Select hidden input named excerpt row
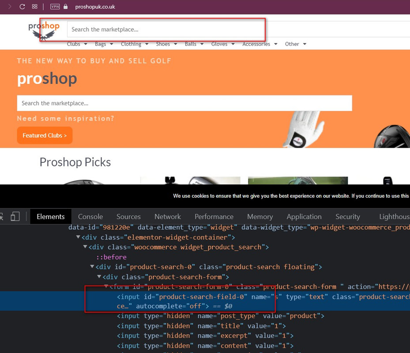410x353 pixels. [205, 336]
